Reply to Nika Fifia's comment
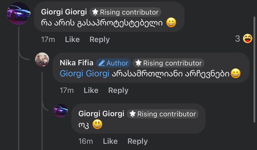257x150 pixels. point(118,90)
